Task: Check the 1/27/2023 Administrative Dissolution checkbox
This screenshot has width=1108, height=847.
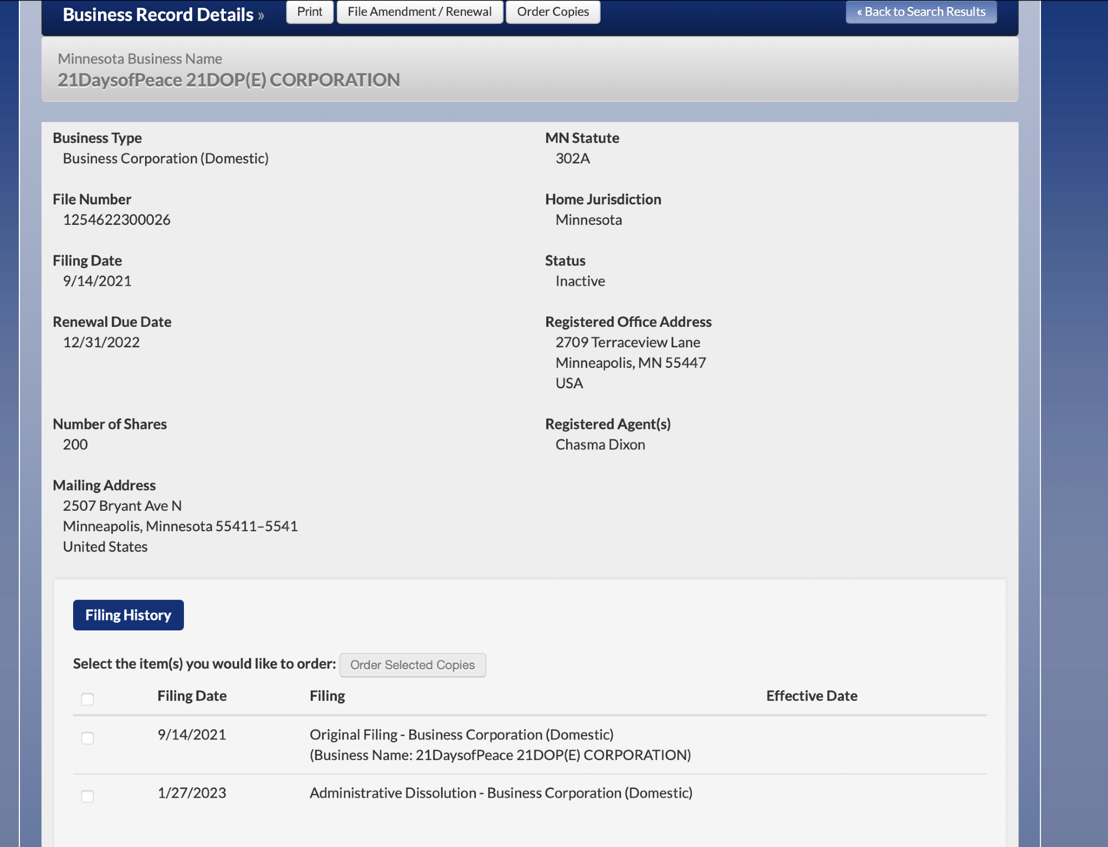Action: 88,796
